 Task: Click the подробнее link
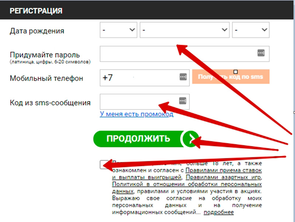(x=219, y=212)
